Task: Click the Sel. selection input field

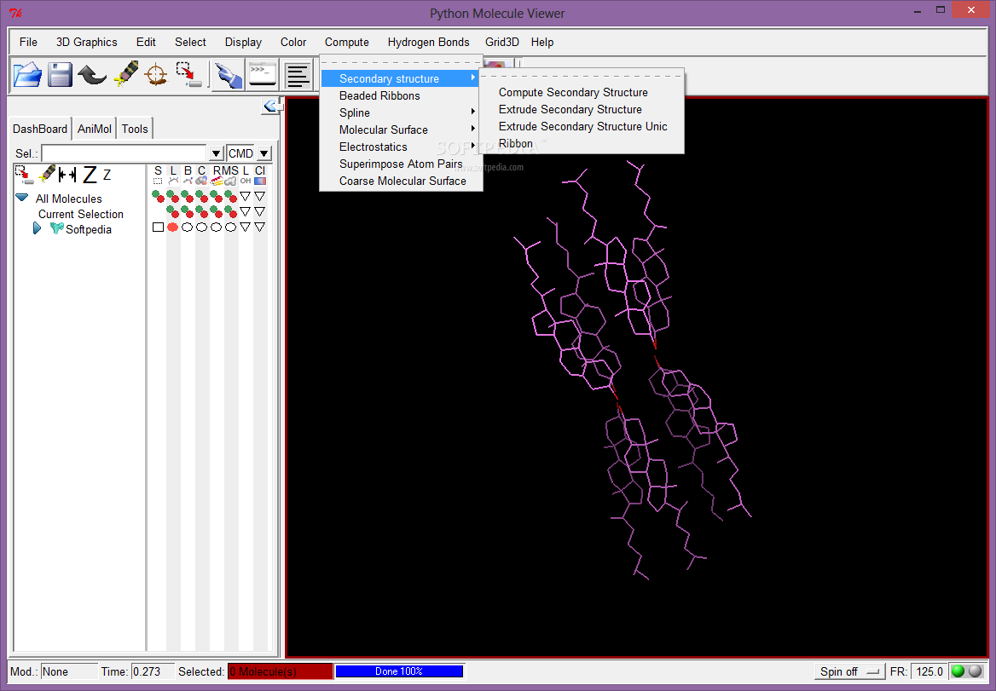Action: pyautogui.click(x=124, y=153)
